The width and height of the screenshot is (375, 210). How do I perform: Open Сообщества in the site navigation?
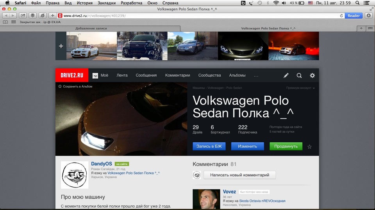click(209, 75)
